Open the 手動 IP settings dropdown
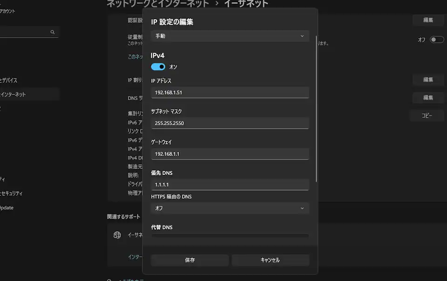Viewport: 447px width, 281px height. click(x=230, y=36)
